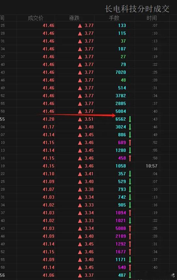This screenshot has height=280, width=177.
Task: Click red up arrow beside volume 2109
Action: tap(130, 236)
